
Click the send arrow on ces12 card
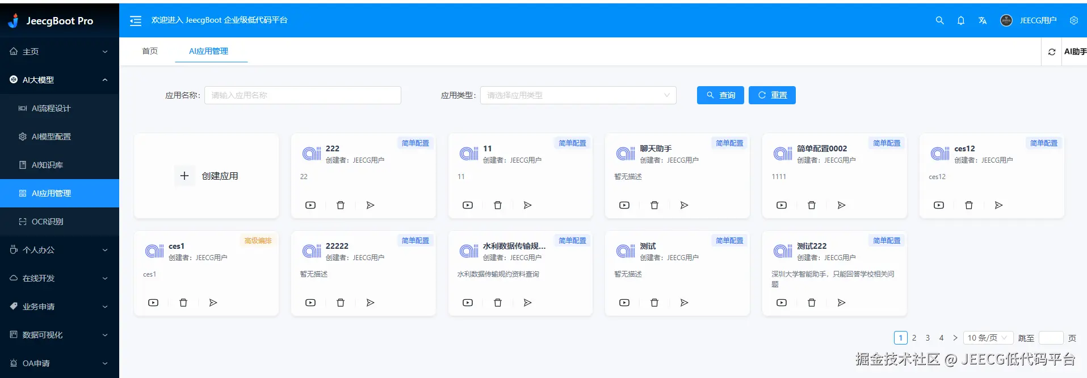tap(998, 205)
